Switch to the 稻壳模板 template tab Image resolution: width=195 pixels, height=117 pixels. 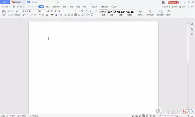click(x=16, y=2)
